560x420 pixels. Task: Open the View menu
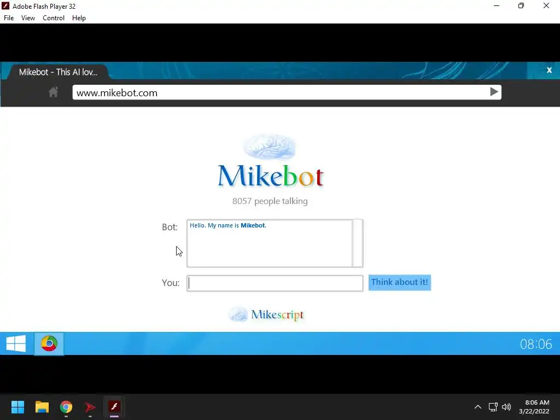(x=28, y=18)
